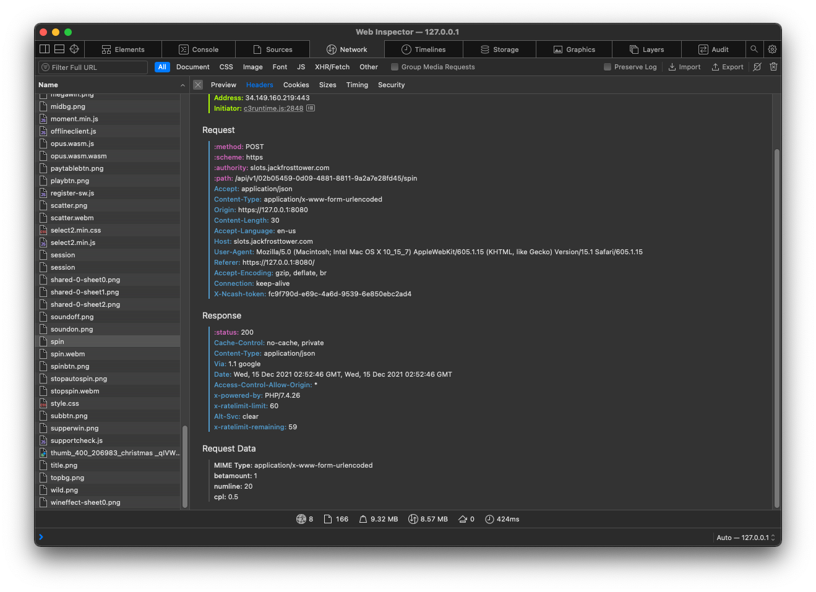This screenshot has width=816, height=592.
Task: Select the offlineclient.js resource row
Action: pyautogui.click(x=108, y=131)
